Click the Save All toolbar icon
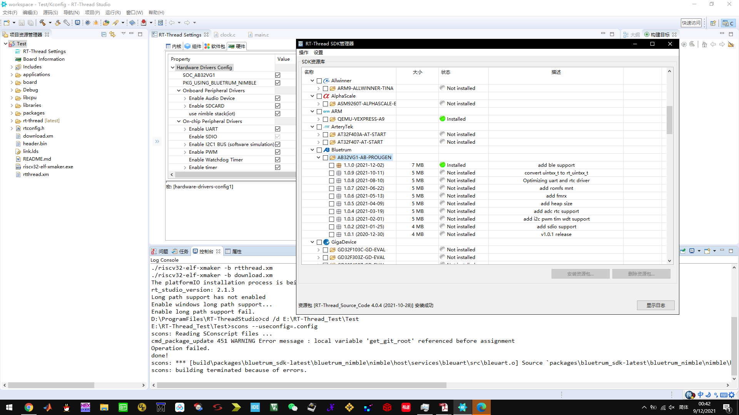739x415 pixels. (30, 23)
